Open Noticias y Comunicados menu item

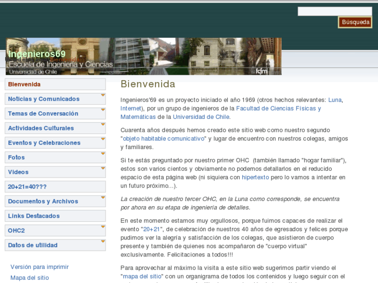click(55, 99)
